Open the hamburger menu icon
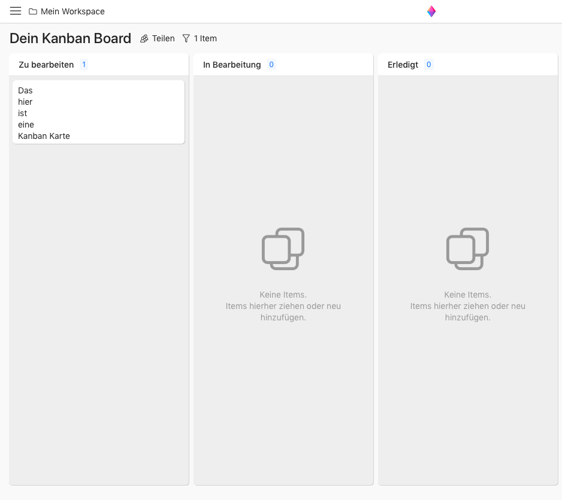Screen dimensions: 562x500 [16, 11]
